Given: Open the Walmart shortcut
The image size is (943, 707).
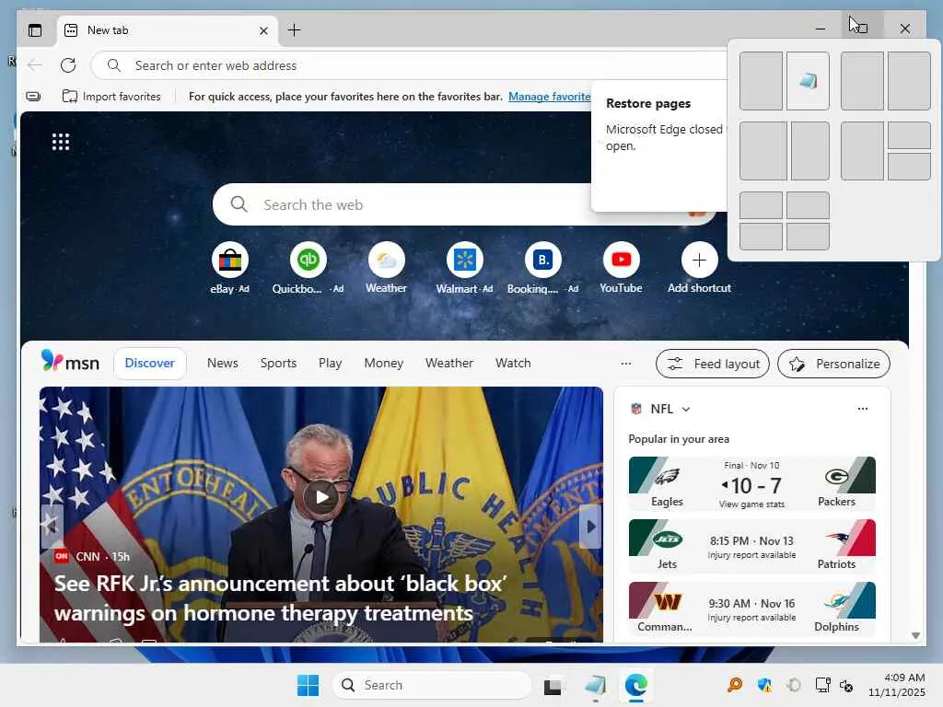Looking at the screenshot, I should pyautogui.click(x=464, y=268).
